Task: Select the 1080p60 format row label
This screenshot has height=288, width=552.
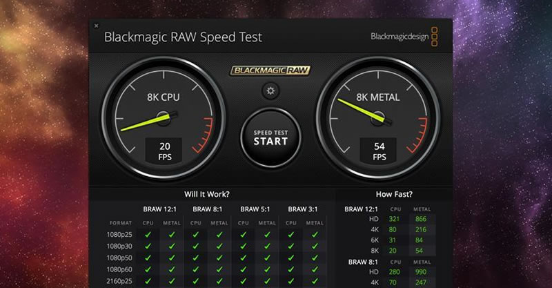Action: 119,269
